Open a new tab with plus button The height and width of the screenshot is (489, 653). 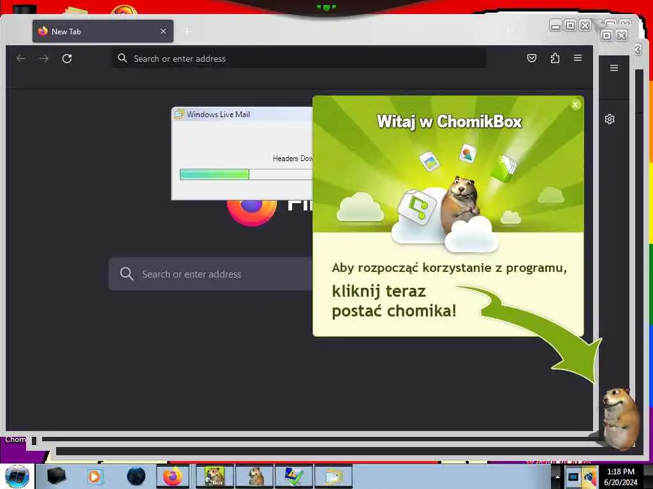point(188,32)
